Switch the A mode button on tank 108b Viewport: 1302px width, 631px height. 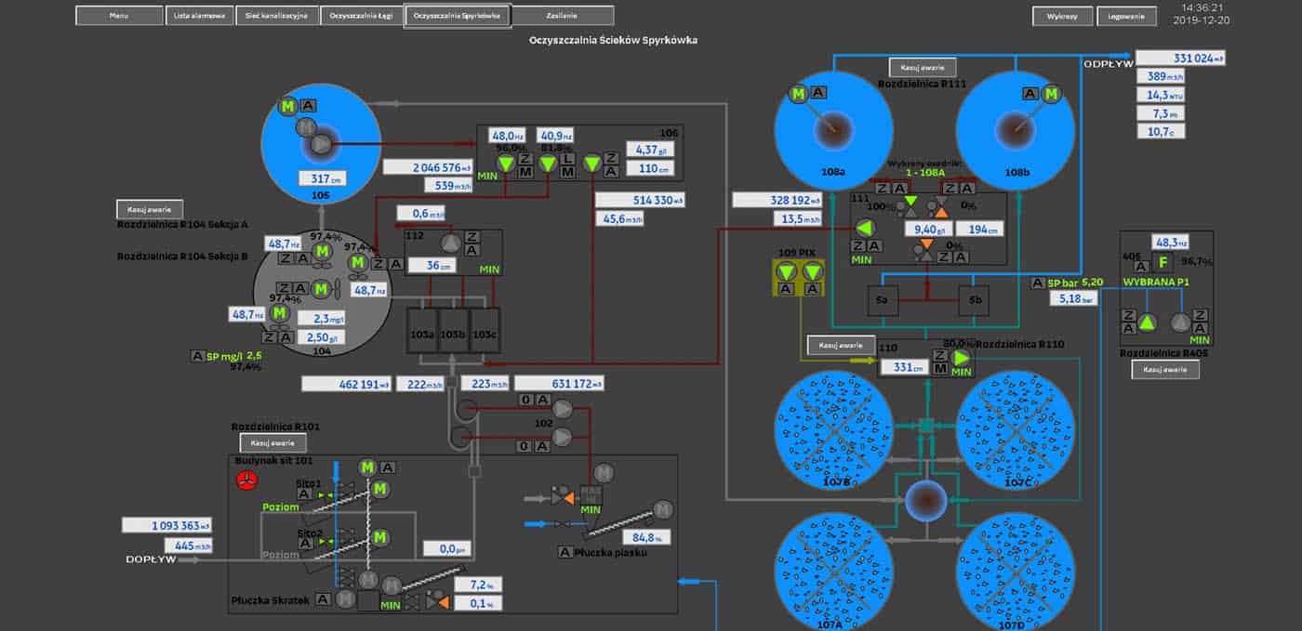tap(1029, 95)
